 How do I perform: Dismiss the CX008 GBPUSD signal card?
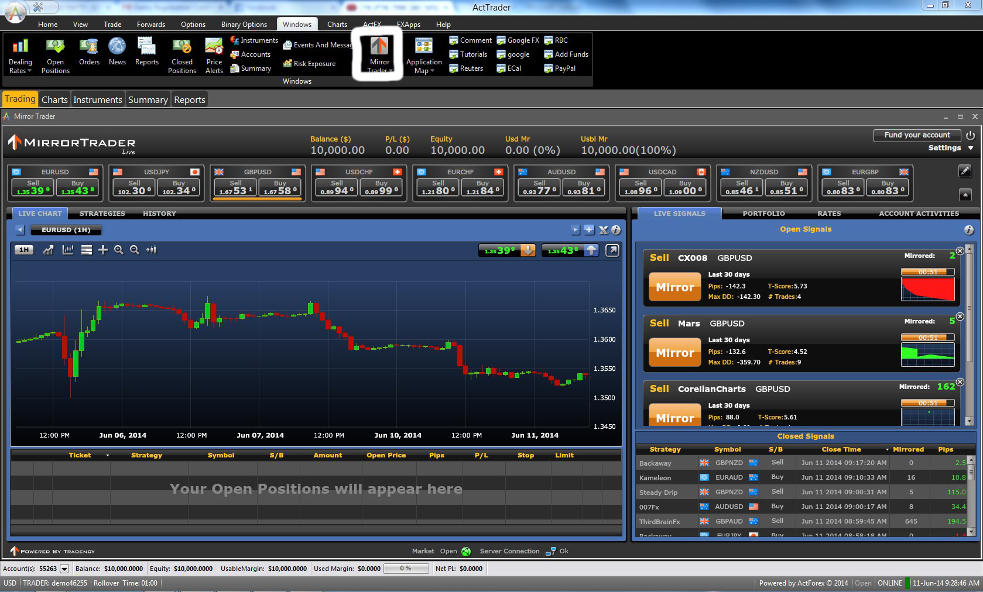[x=960, y=251]
